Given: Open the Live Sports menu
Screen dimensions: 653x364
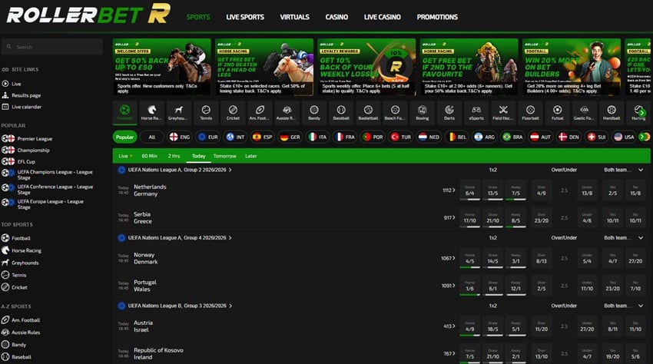Looking at the screenshot, I should pos(245,17).
